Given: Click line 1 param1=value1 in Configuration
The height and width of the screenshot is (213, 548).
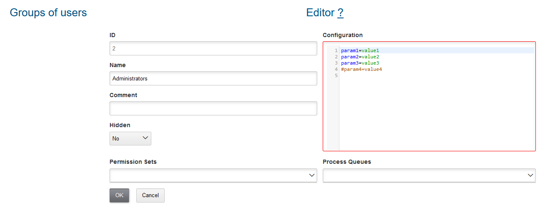Looking at the screenshot, I should tap(360, 50).
